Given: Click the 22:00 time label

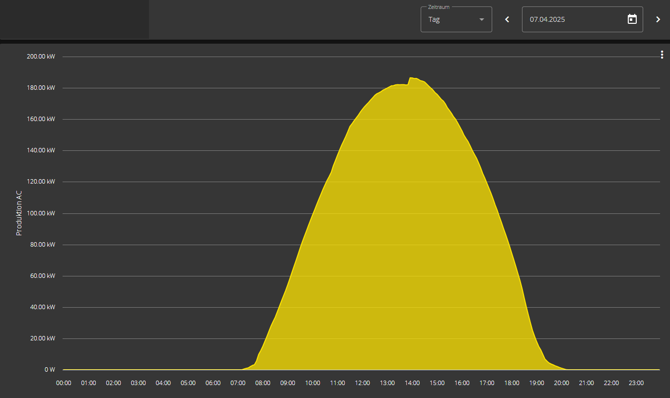Looking at the screenshot, I should [x=611, y=383].
